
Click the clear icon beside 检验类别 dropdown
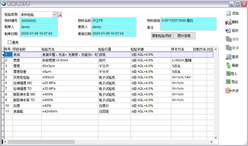point(60,15)
